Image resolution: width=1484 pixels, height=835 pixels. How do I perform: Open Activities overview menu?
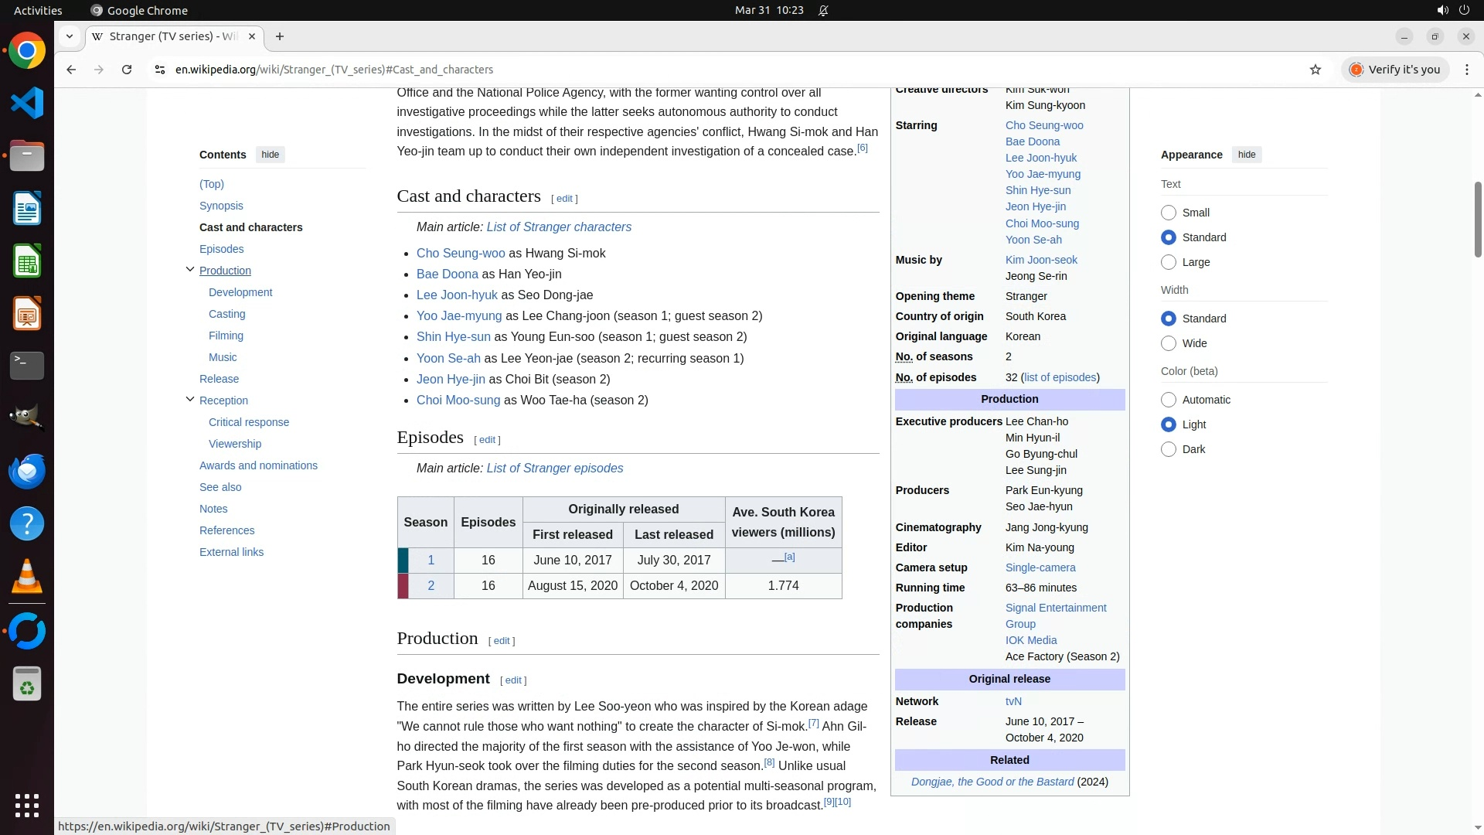[38, 10]
